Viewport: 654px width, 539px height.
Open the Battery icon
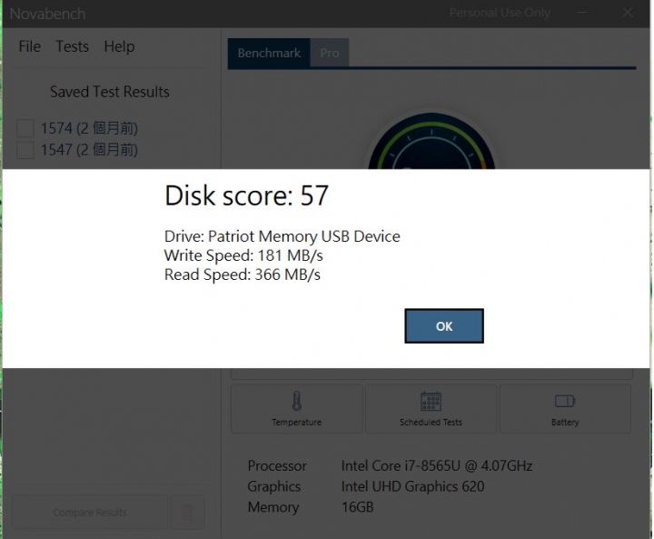click(565, 401)
